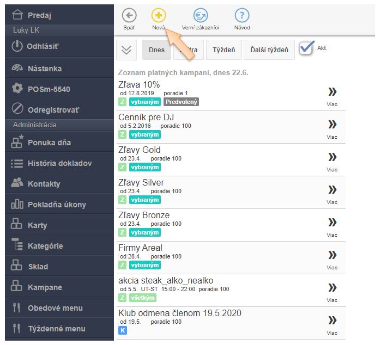Screen dimensions: 381x345
Task: Open the Zľavy Gold campaign entry
Action: 140,150
